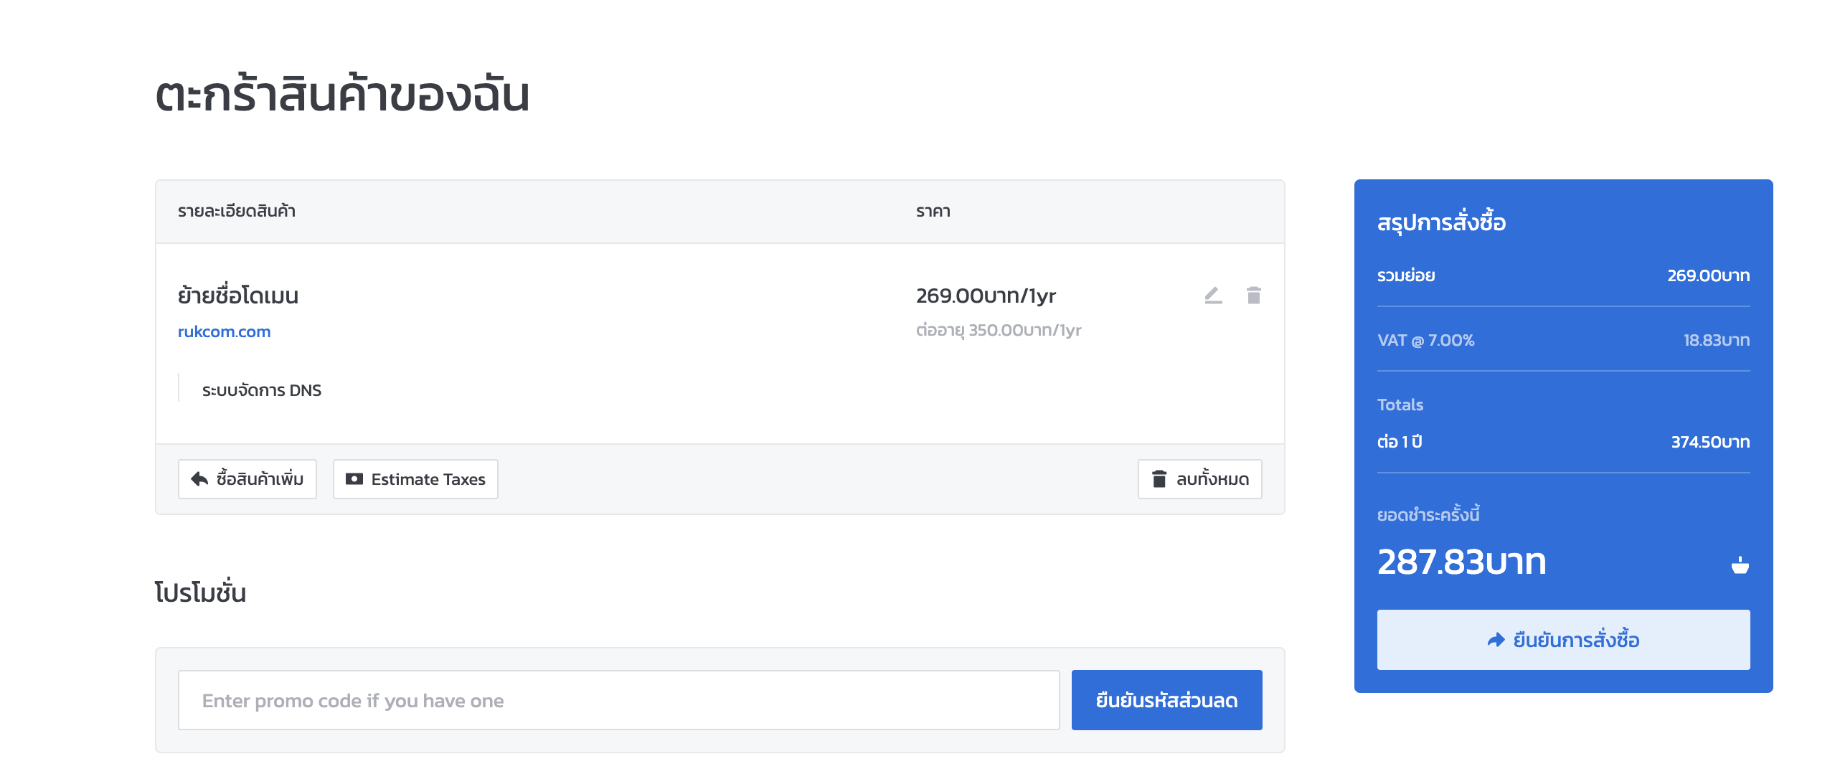Image resolution: width=1835 pixels, height=779 pixels.
Task: Click the basket icon beside 287.83บาท
Action: (x=1740, y=565)
